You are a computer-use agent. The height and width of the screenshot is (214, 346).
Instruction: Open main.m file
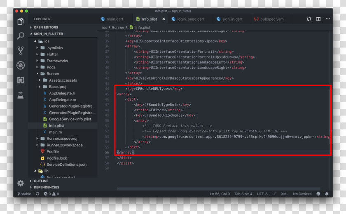click(x=55, y=132)
